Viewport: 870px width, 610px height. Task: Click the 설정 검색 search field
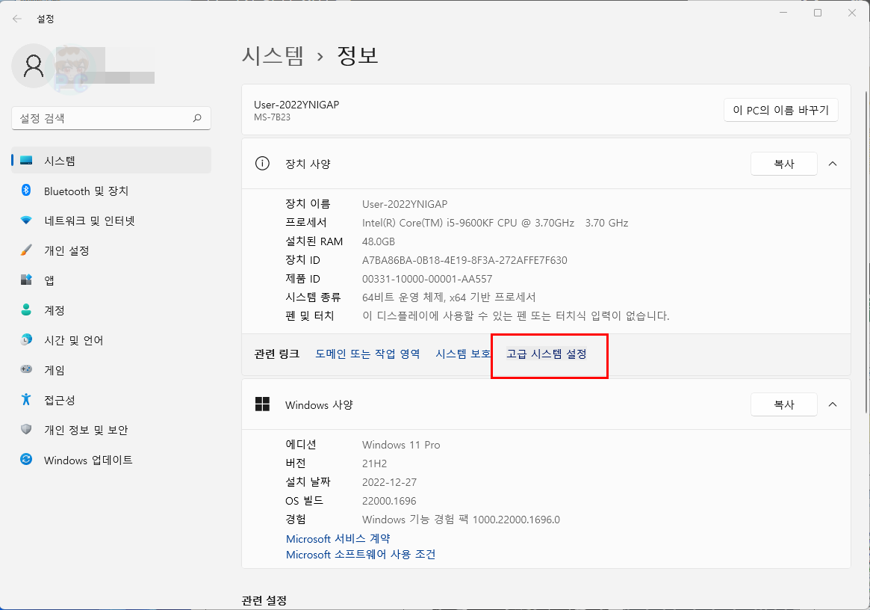tap(111, 118)
